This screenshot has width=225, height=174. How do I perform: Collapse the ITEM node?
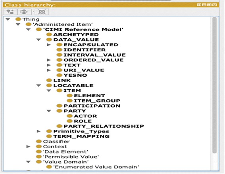coord(49,91)
